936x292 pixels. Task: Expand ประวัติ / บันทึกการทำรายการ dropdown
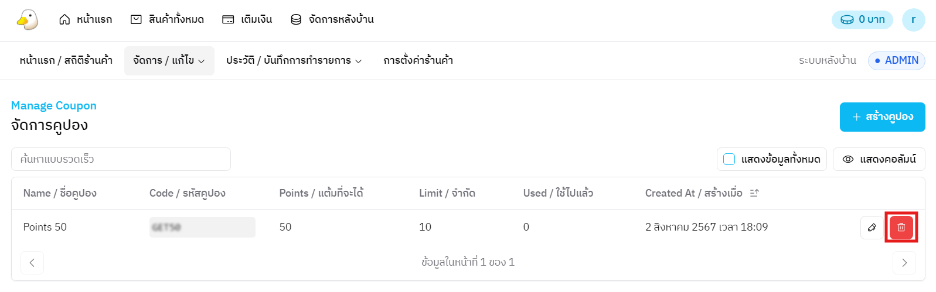294,61
